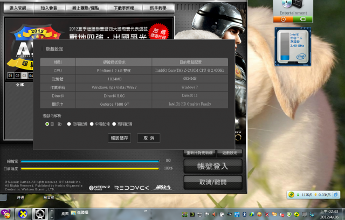Select the 高階配備 high-spec radio button

click(114, 124)
